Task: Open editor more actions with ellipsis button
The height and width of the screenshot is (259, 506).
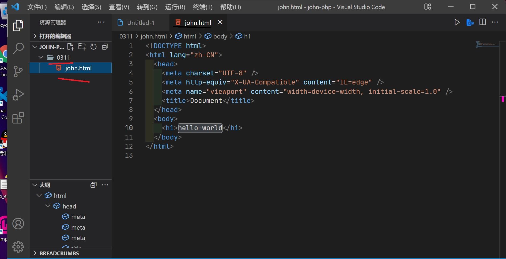Action: pos(495,22)
